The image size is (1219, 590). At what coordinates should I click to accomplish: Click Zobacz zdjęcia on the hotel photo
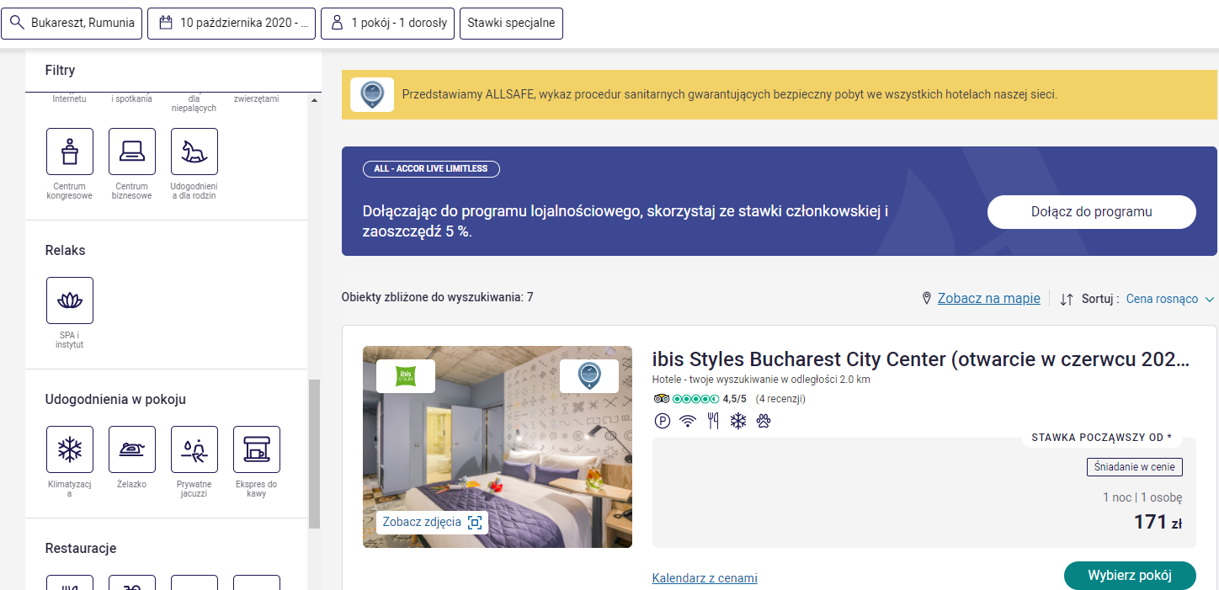(x=432, y=522)
